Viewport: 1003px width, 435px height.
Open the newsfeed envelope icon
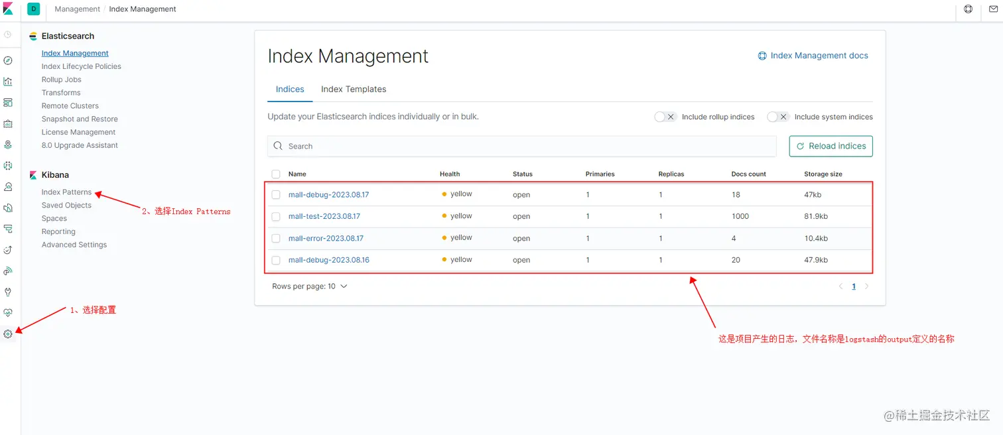point(993,9)
